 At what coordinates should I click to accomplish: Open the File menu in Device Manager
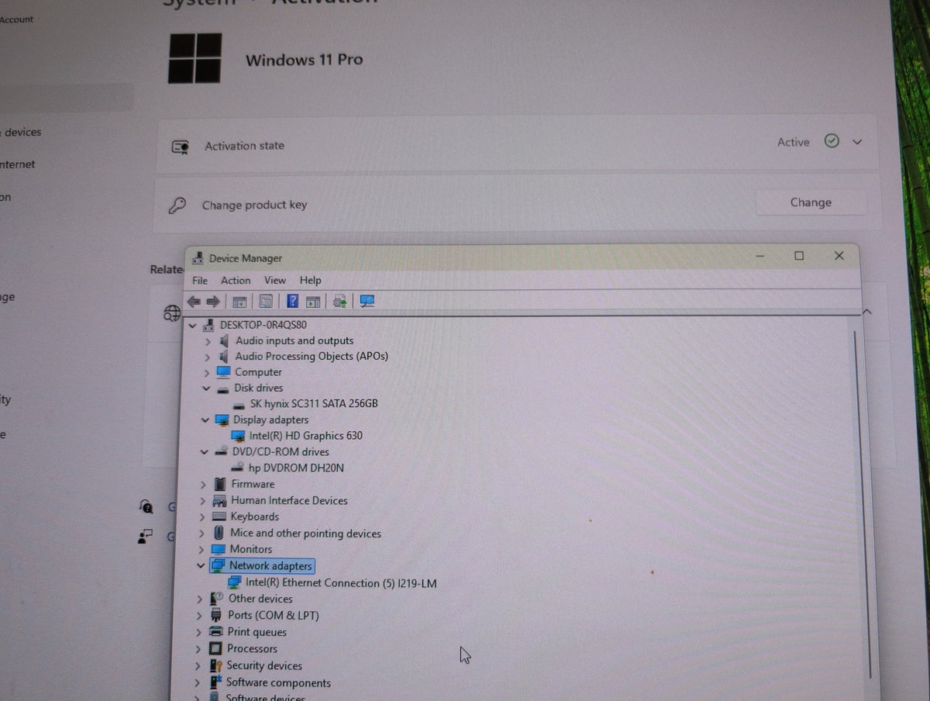point(200,281)
